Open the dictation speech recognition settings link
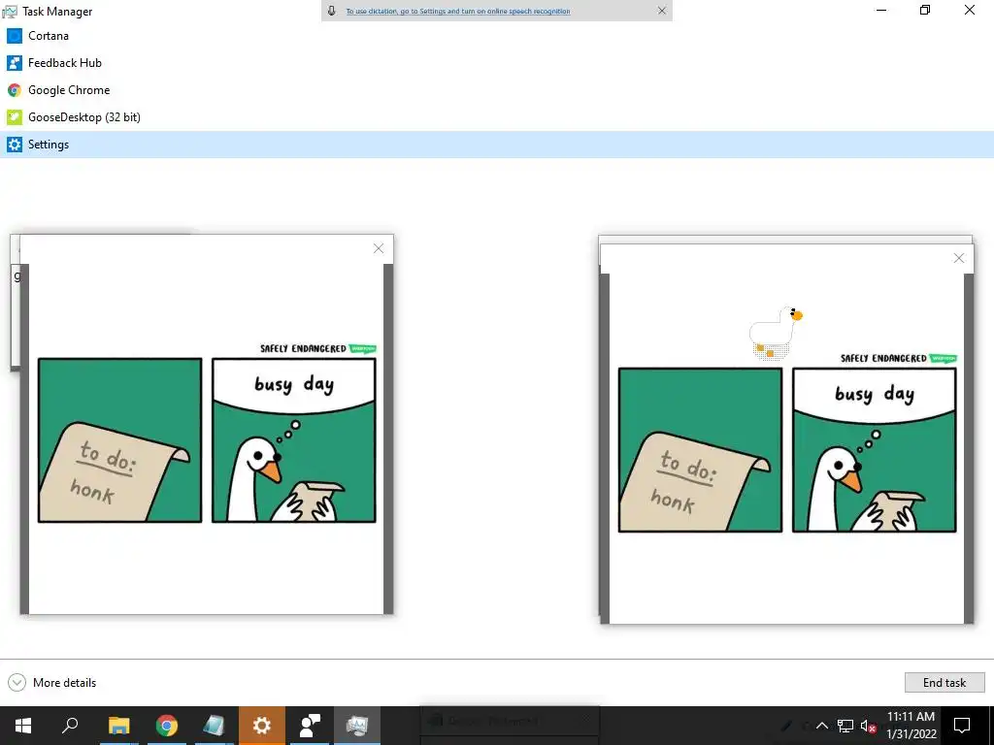 click(x=458, y=11)
